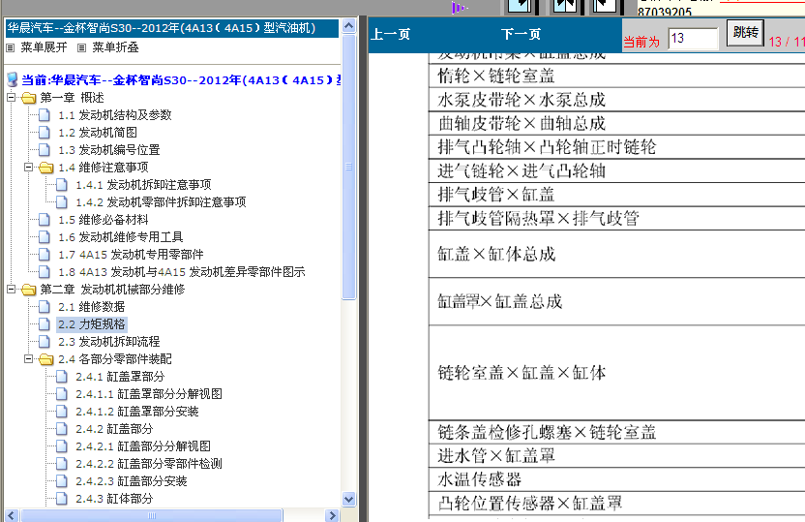
Task: Click the 菜单展开 link
Action: coord(44,47)
